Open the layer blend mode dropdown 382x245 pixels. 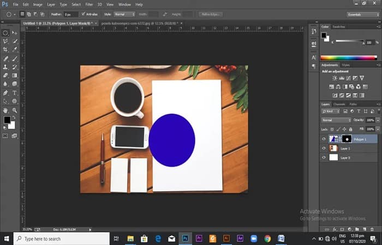337,120
